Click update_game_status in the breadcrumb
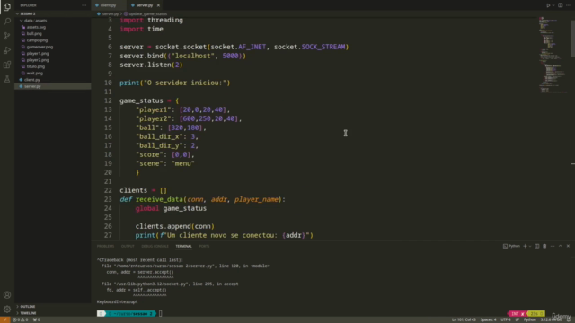This screenshot has height=323, width=575. [x=147, y=14]
